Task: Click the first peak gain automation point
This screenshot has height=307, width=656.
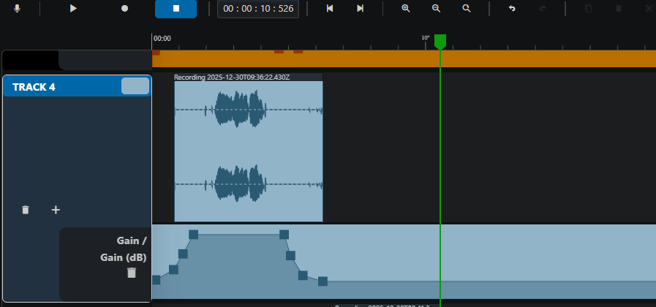Action: (x=193, y=234)
